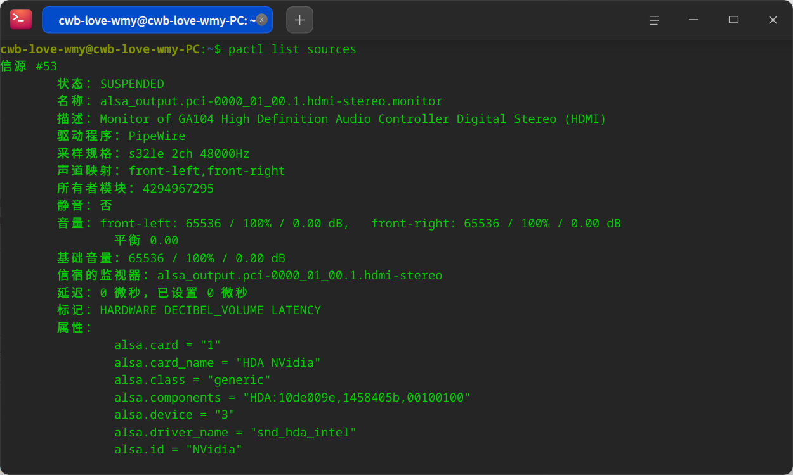Click the '属性:' label
Screen dimensions: 793x475
pos(75,328)
